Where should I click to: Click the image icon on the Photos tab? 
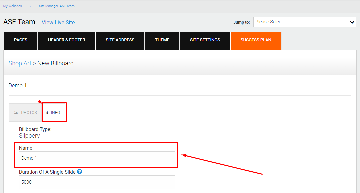[16, 112]
